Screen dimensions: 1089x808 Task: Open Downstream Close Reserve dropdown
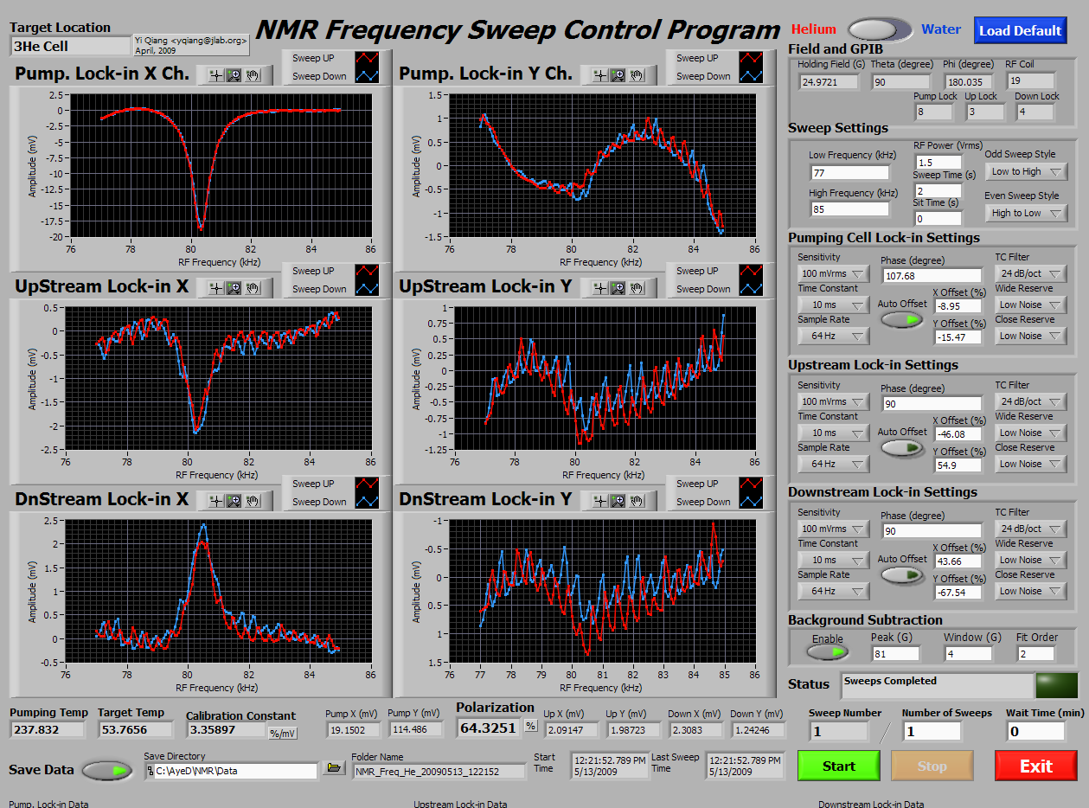(1032, 591)
